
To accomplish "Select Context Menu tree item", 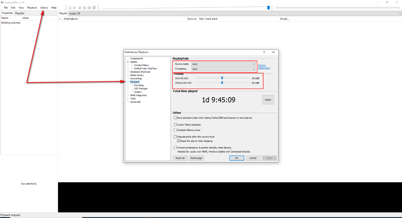I will point(141,65).
